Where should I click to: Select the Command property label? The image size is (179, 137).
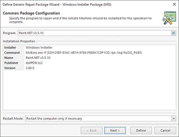tap(12, 53)
